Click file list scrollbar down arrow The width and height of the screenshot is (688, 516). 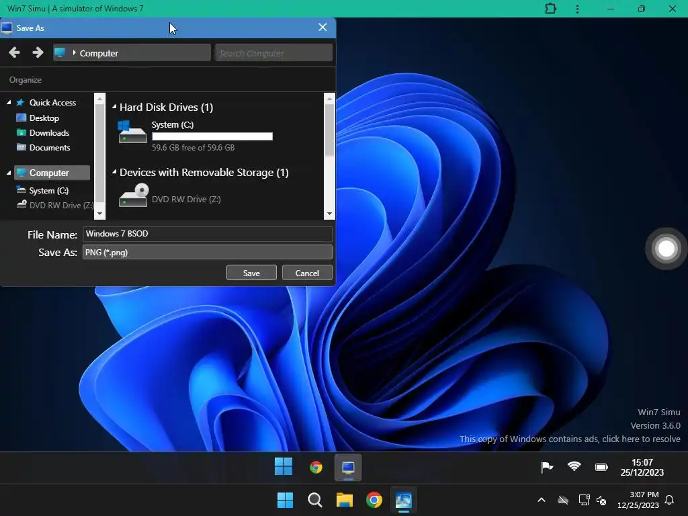(329, 214)
